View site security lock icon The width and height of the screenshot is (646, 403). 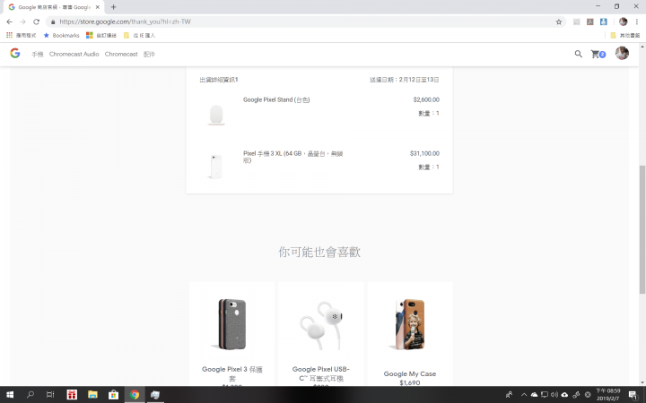tap(53, 21)
